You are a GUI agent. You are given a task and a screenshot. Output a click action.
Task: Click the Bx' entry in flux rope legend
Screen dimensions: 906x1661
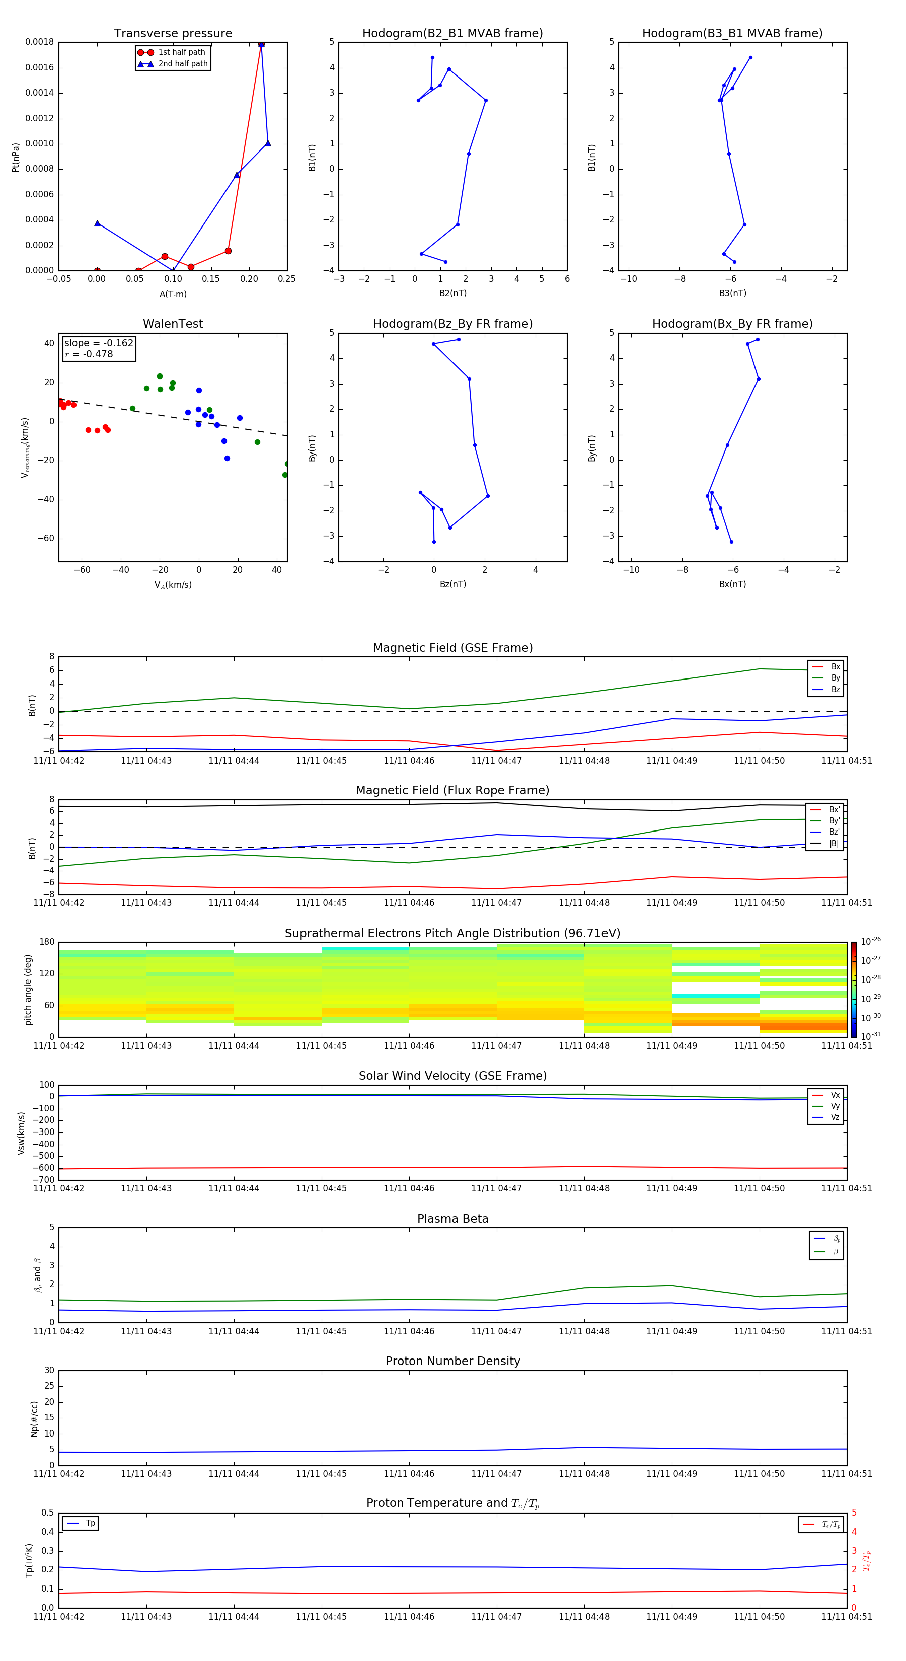point(825,810)
